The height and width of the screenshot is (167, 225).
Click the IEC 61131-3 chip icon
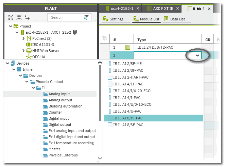coord(29,45)
